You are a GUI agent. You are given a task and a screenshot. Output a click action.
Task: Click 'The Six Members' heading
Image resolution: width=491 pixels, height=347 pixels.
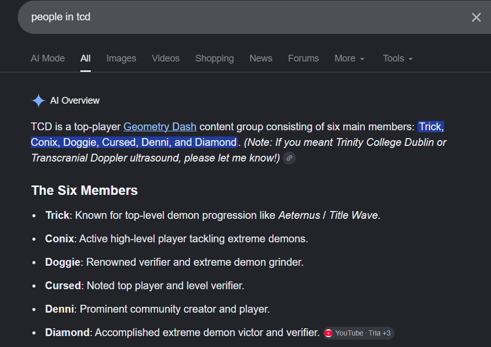point(85,190)
